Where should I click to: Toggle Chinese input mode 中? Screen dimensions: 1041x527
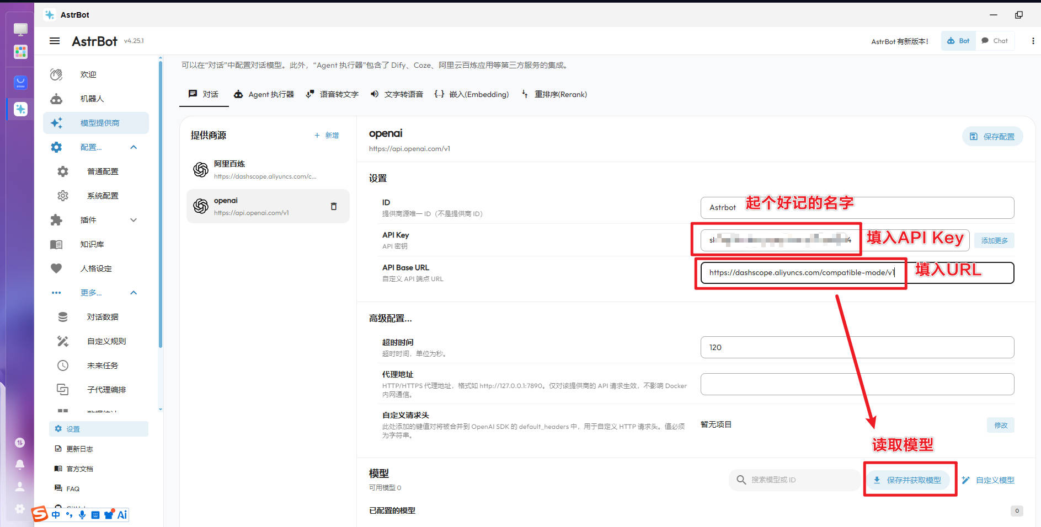click(x=56, y=515)
